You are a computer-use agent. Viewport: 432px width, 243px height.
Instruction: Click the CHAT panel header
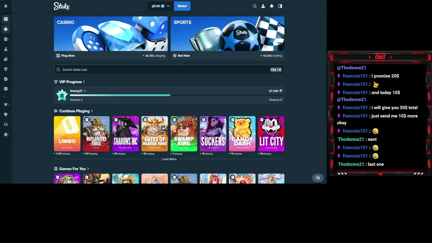coord(380,57)
